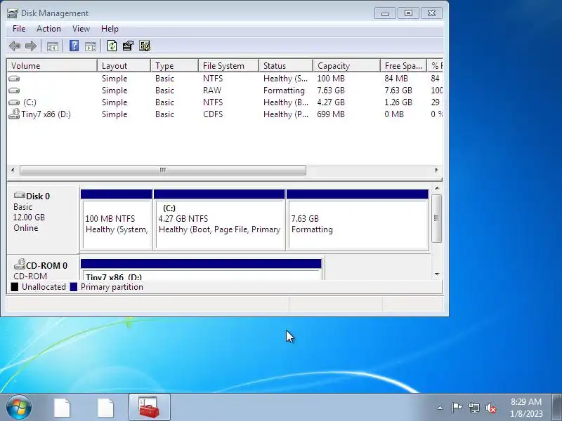This screenshot has width=562, height=421.
Task: Open the clock showing 8:29 AM
Action: (526, 408)
